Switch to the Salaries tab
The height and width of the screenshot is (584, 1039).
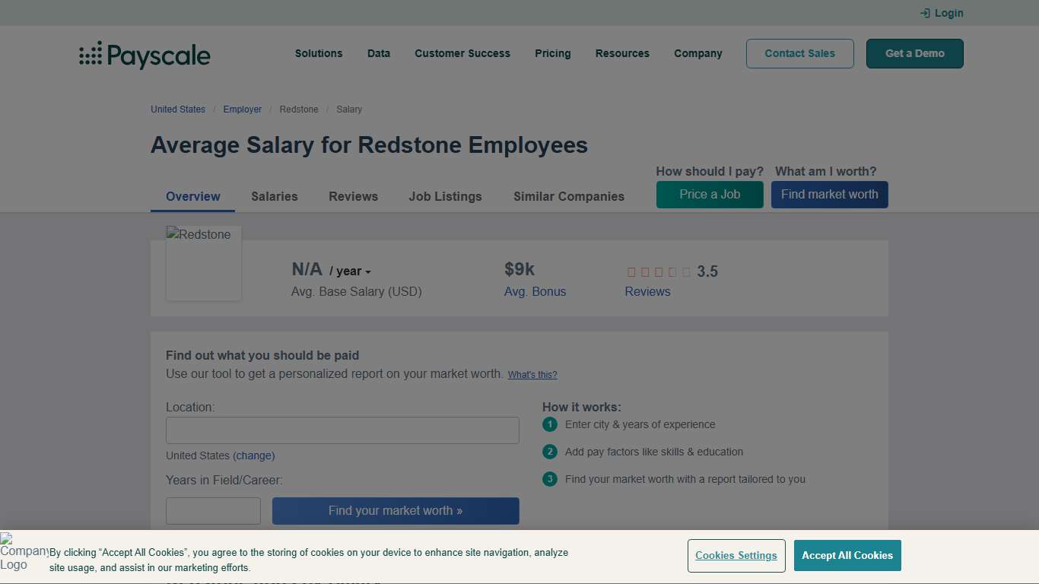[x=275, y=196]
